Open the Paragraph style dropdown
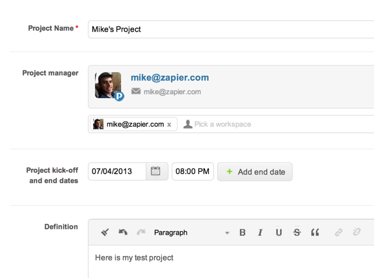The image size is (374, 278). click(192, 233)
